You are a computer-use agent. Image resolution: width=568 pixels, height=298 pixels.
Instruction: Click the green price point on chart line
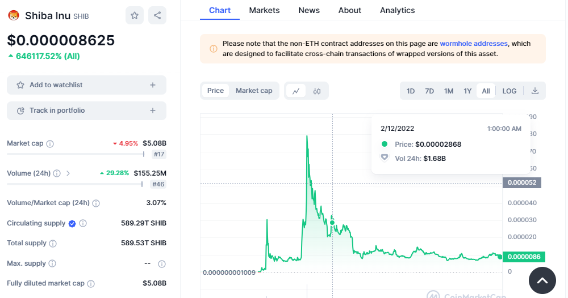tap(332, 223)
